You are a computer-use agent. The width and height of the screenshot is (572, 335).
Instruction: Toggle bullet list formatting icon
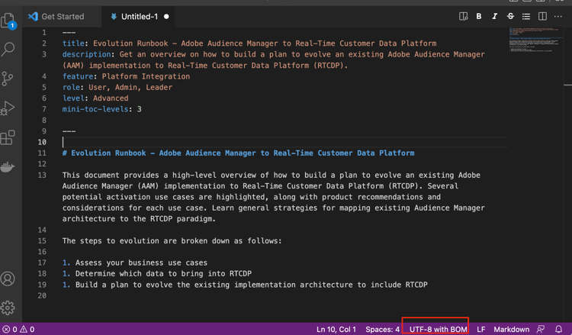point(526,17)
